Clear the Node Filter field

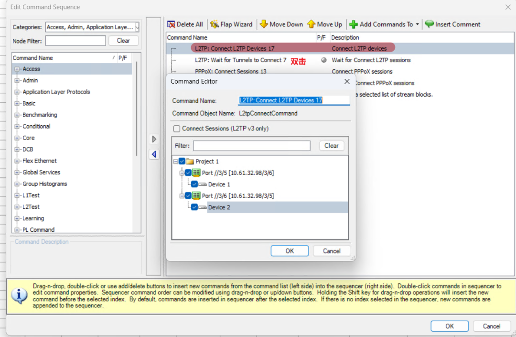[x=123, y=41]
